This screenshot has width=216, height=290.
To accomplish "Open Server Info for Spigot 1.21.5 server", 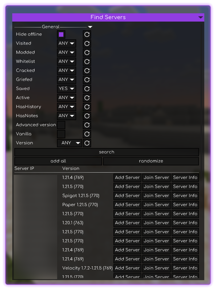I will pyautogui.click(x=185, y=196).
